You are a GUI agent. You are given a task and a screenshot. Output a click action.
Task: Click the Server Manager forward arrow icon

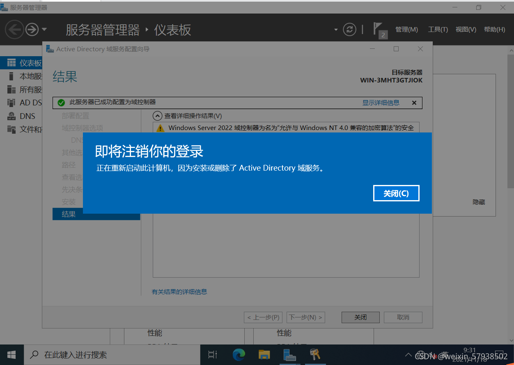pos(32,30)
